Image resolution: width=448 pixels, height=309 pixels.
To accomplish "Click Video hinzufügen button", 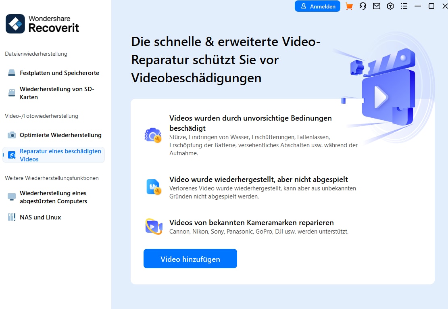I will click(x=190, y=259).
